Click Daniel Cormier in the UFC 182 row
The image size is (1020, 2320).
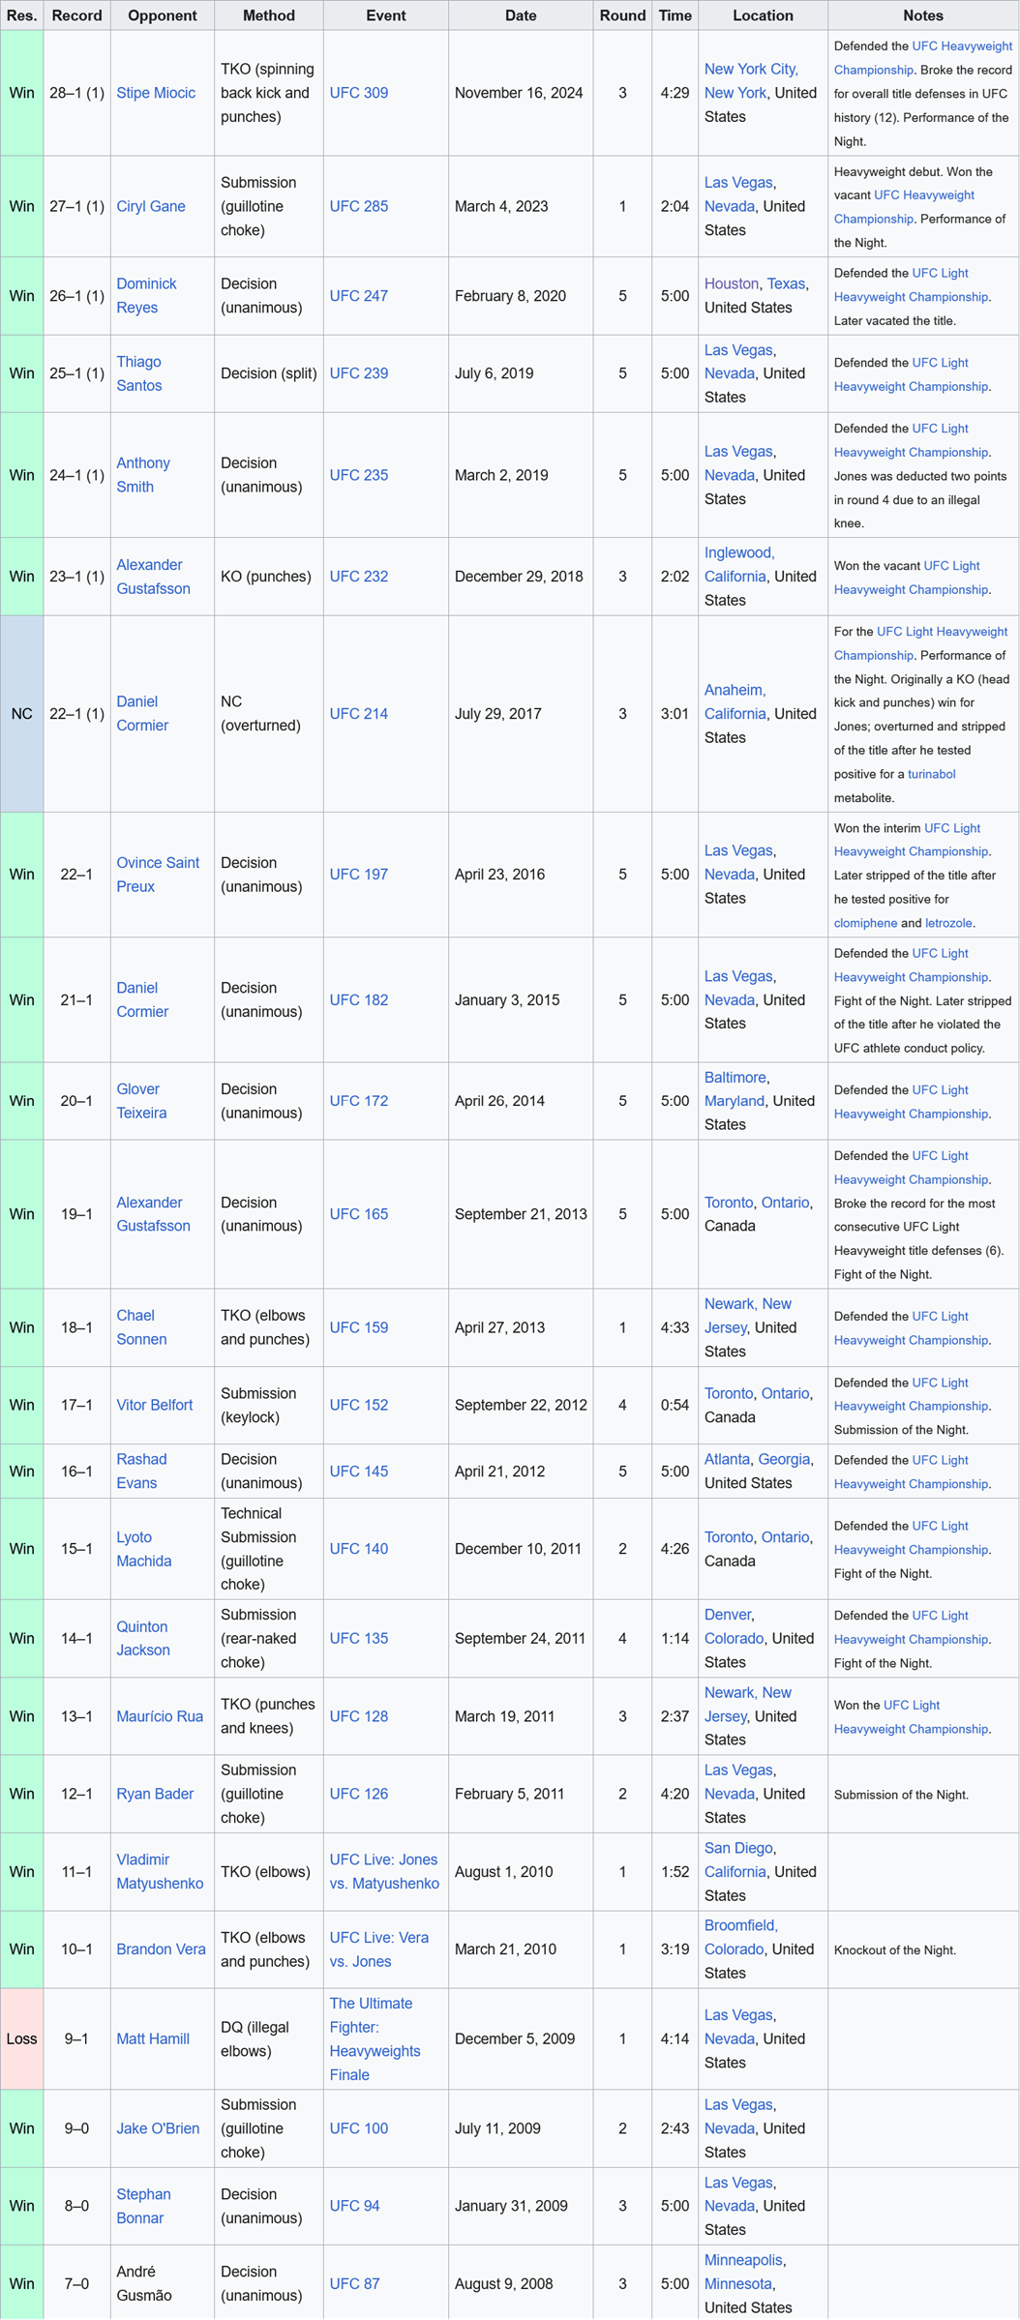tap(142, 999)
